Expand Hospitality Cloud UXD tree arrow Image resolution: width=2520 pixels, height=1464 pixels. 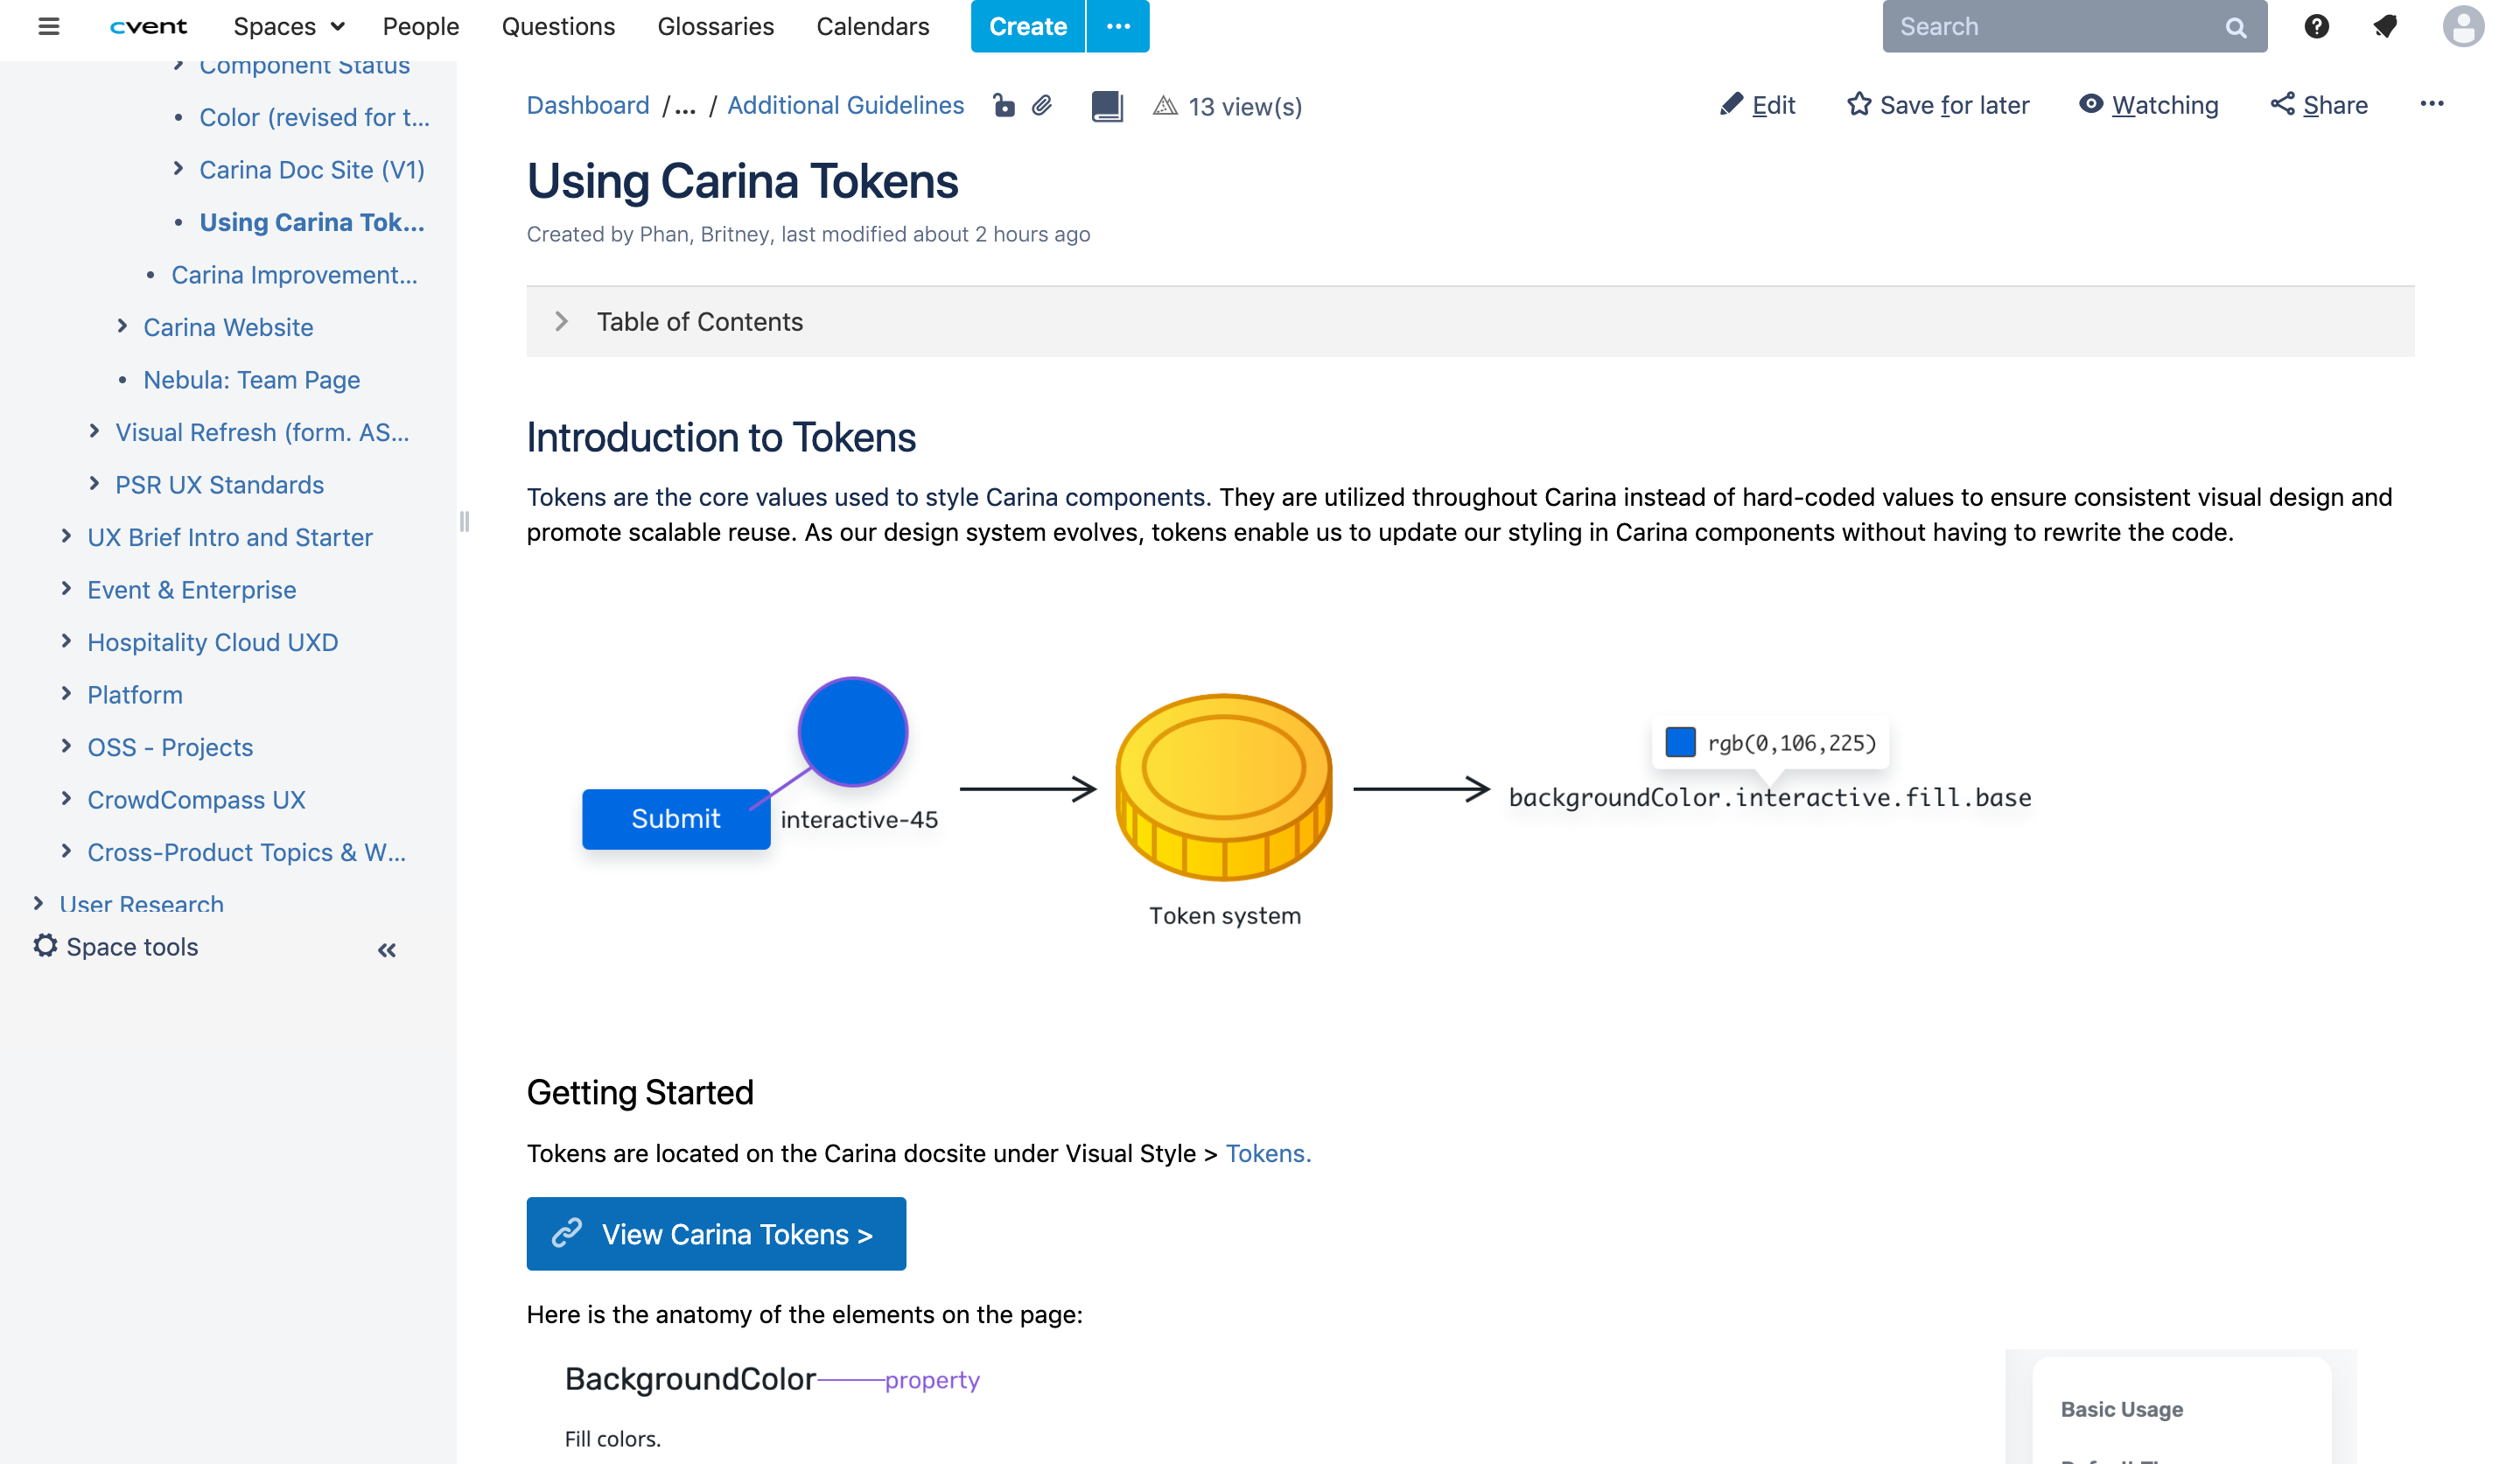66,641
